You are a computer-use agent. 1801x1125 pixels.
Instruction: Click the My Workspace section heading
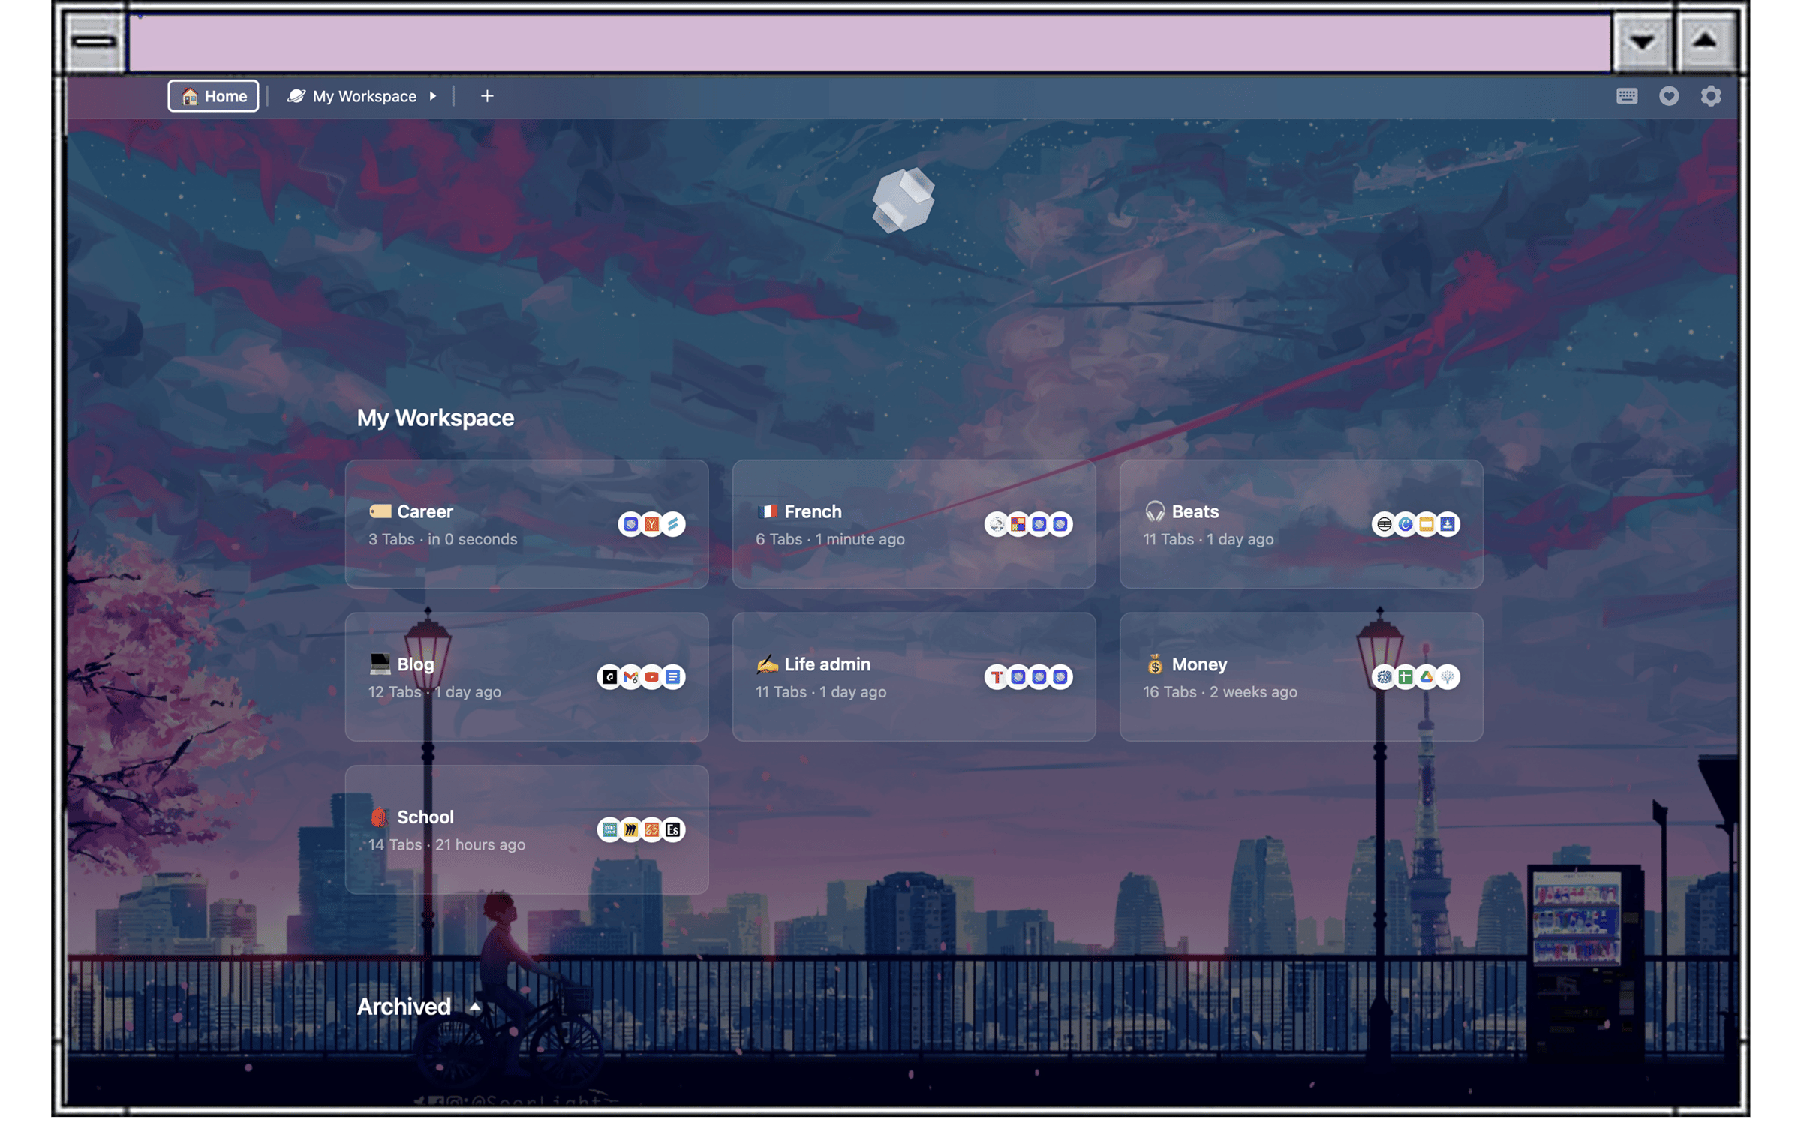pyautogui.click(x=435, y=418)
